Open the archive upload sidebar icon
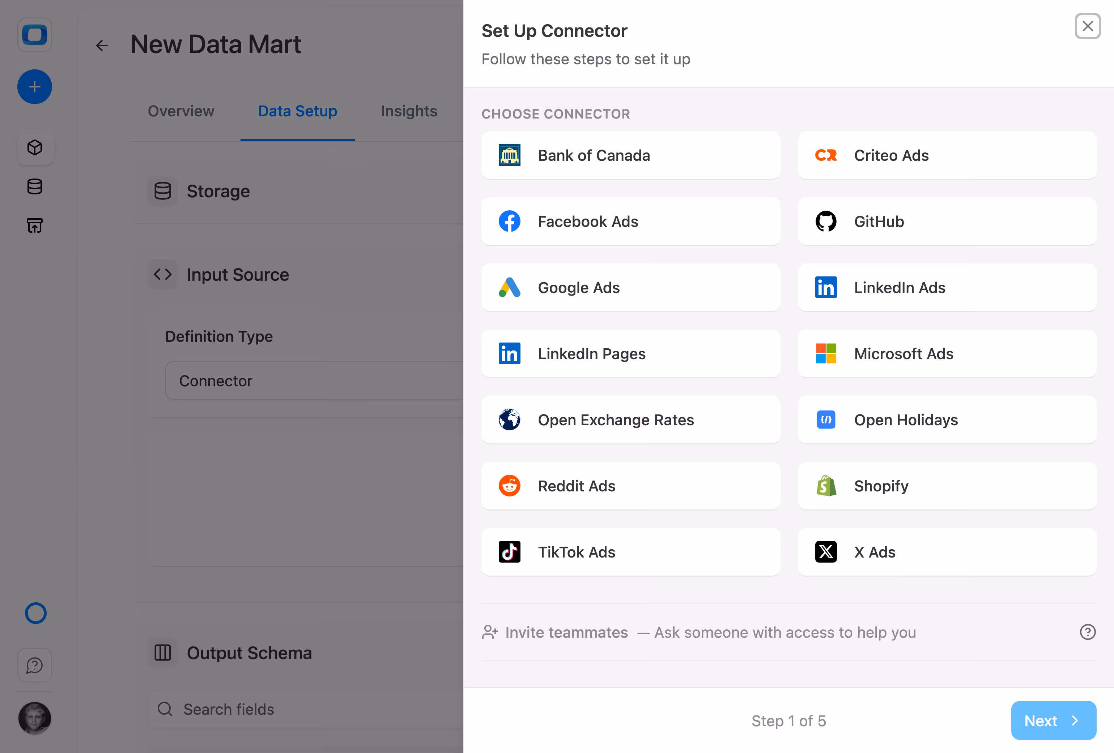Image resolution: width=1114 pixels, height=753 pixels. click(34, 225)
